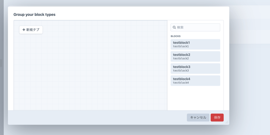
Task: Click the testblock4 monospace handle text
Action: pyautogui.click(x=181, y=83)
